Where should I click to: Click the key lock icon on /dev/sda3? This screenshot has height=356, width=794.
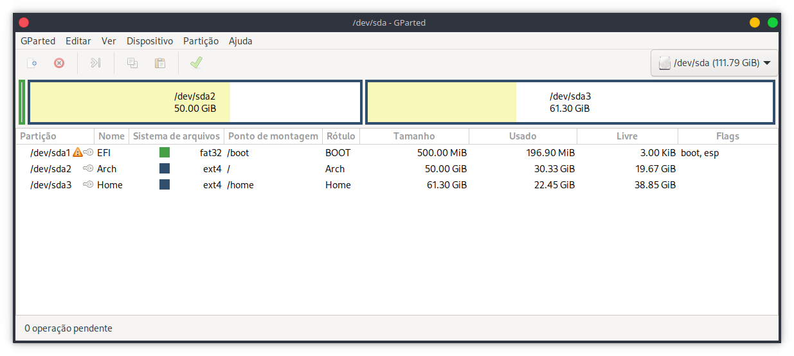88,185
